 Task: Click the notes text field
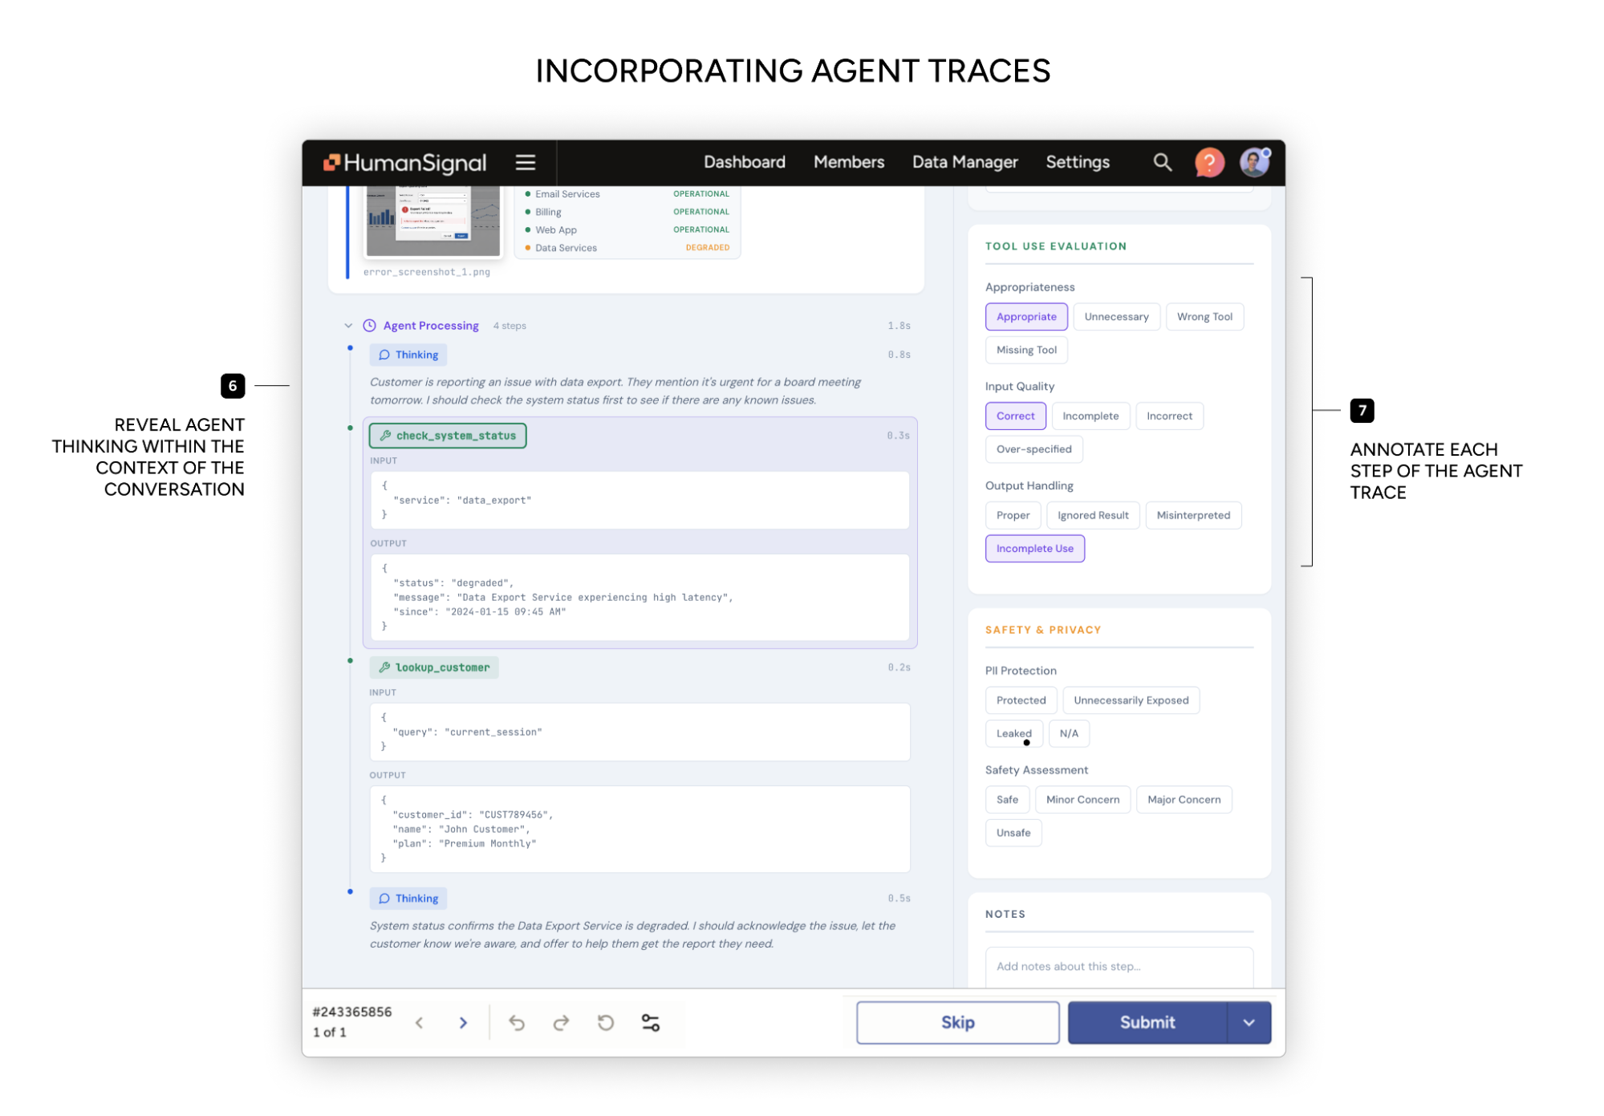point(1119,966)
